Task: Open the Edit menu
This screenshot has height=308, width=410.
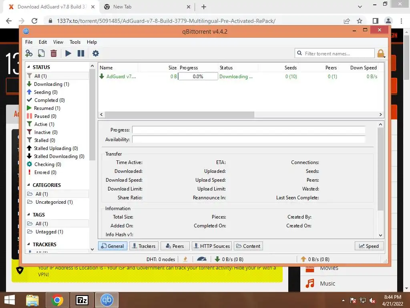Action: click(42, 42)
